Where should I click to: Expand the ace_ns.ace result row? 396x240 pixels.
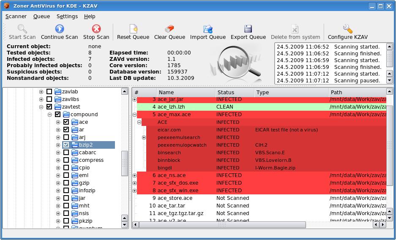pos(135,175)
